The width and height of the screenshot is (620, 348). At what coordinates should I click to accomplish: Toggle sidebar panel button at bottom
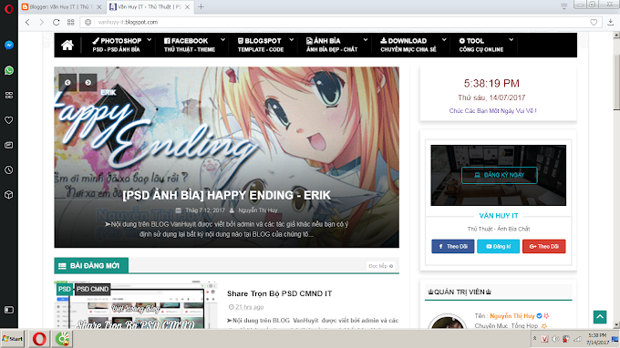coord(9,310)
